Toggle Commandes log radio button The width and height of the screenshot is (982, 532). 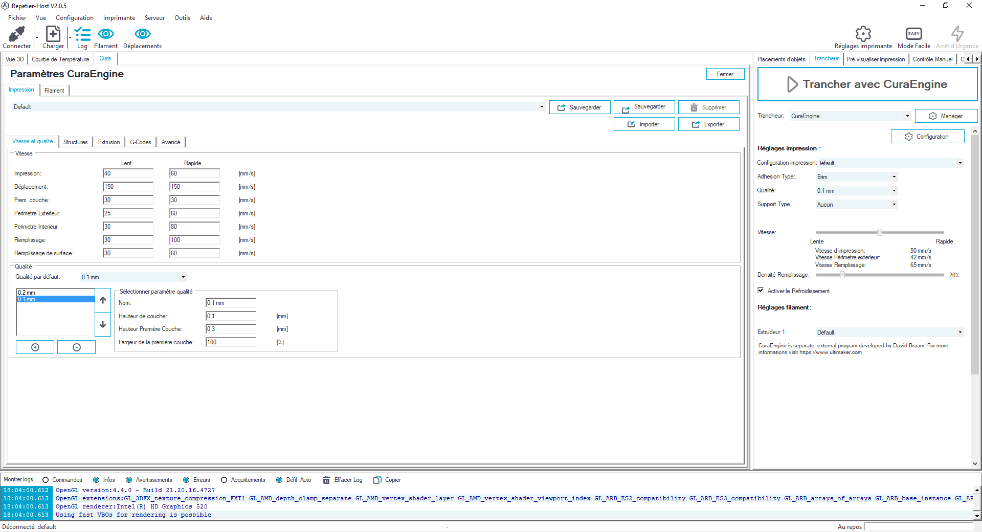(46, 480)
